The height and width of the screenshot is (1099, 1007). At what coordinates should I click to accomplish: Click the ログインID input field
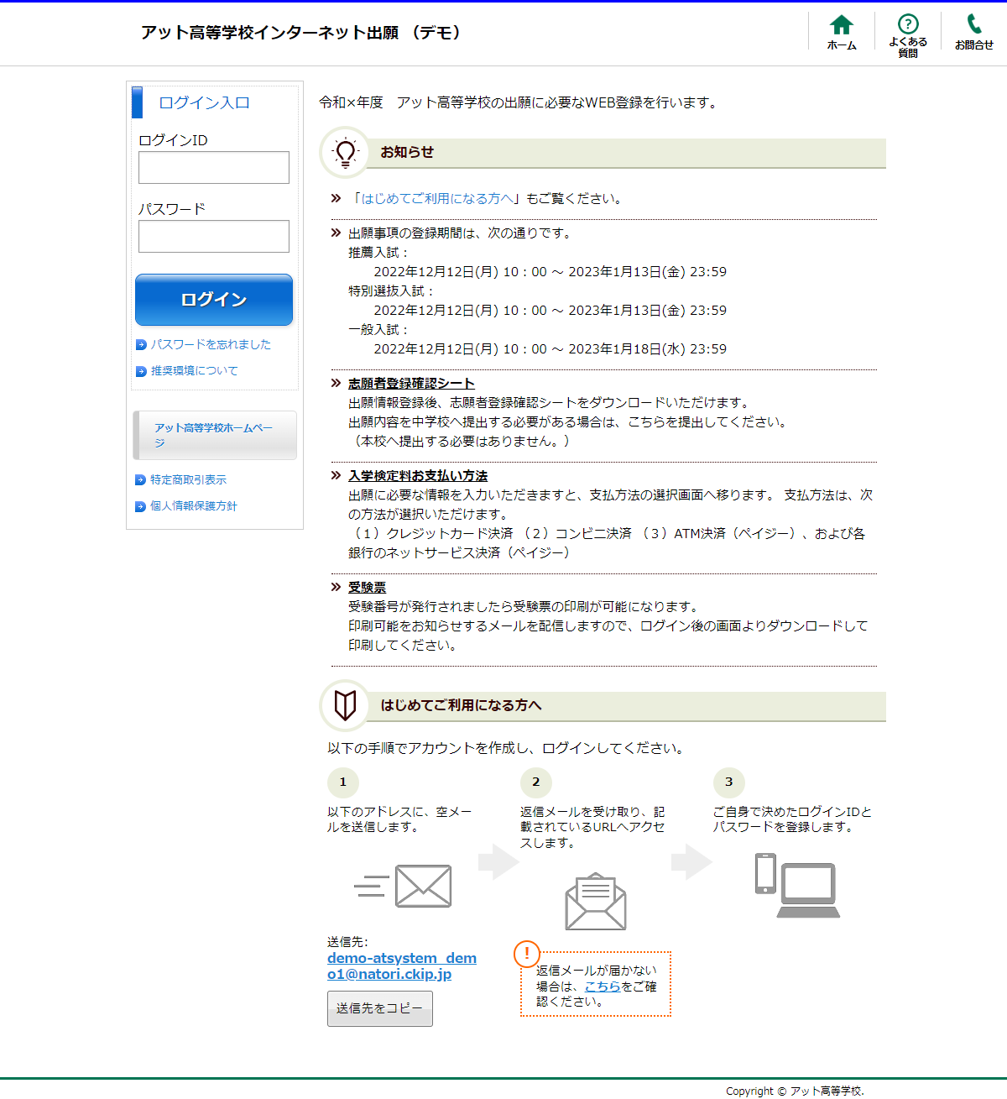(x=214, y=168)
